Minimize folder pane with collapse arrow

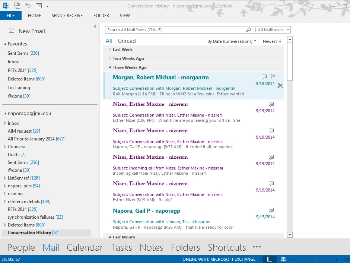click(95, 26)
